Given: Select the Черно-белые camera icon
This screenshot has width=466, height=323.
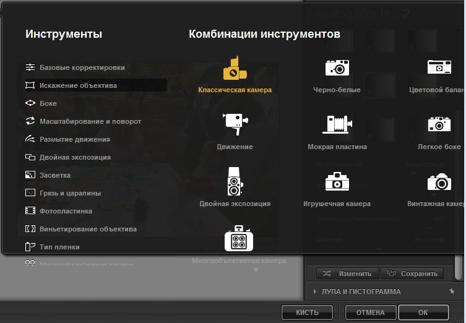Looking at the screenshot, I should (337, 67).
